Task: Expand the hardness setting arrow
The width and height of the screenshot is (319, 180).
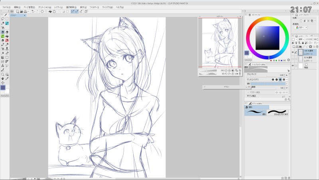Action: coord(287,83)
